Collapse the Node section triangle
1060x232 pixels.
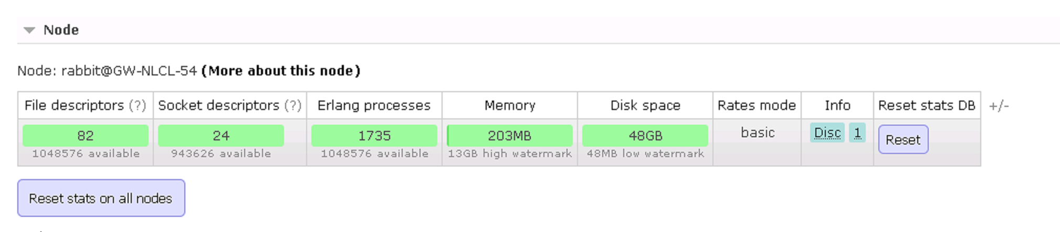pos(29,30)
